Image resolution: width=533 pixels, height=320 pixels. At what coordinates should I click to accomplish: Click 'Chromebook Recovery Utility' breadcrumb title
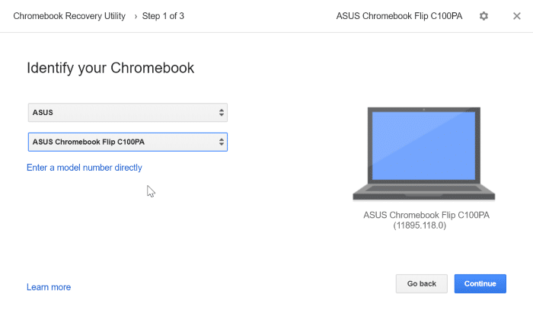(x=69, y=16)
